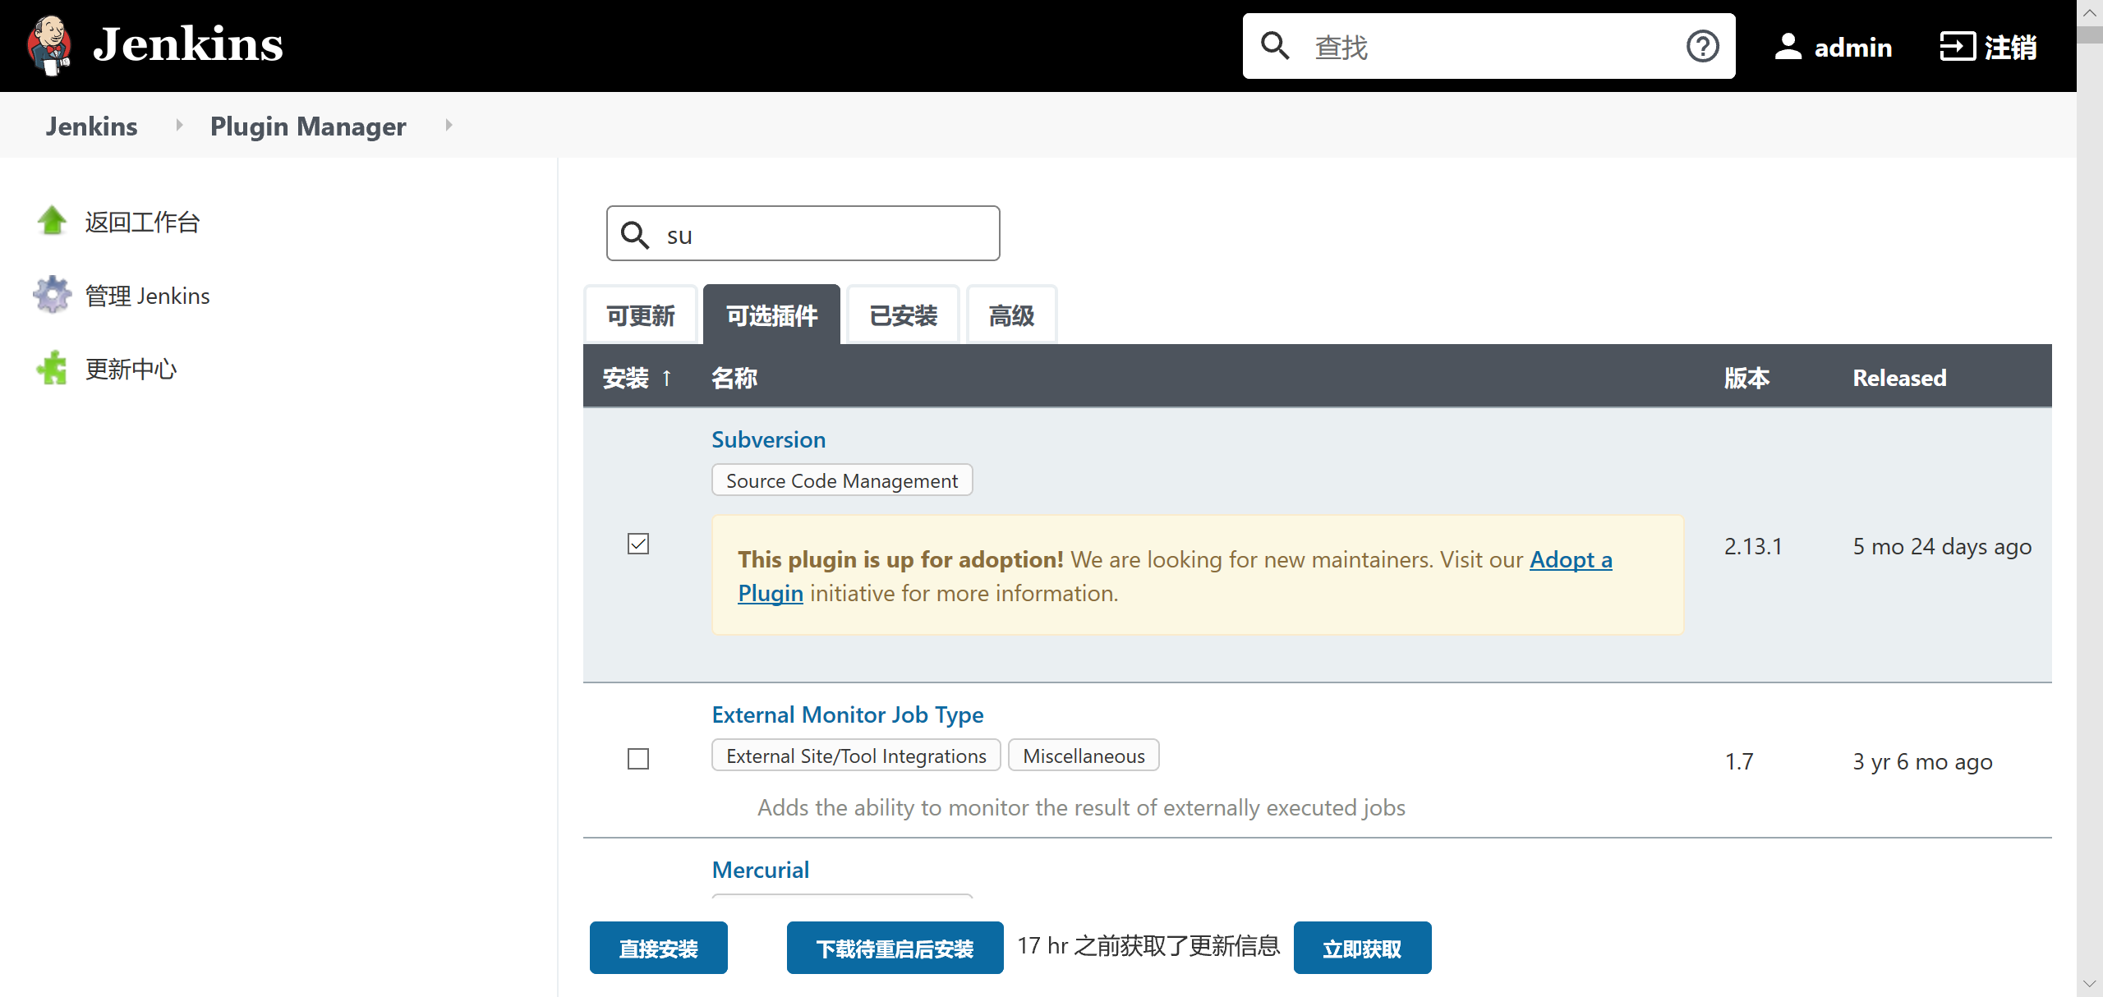This screenshot has height=997, width=2103.
Task: Expand the Plugin Manager breadcrumb arrow
Action: 449,126
